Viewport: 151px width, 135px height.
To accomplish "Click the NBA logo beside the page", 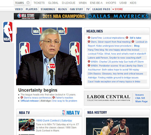I will tap(8, 32).
